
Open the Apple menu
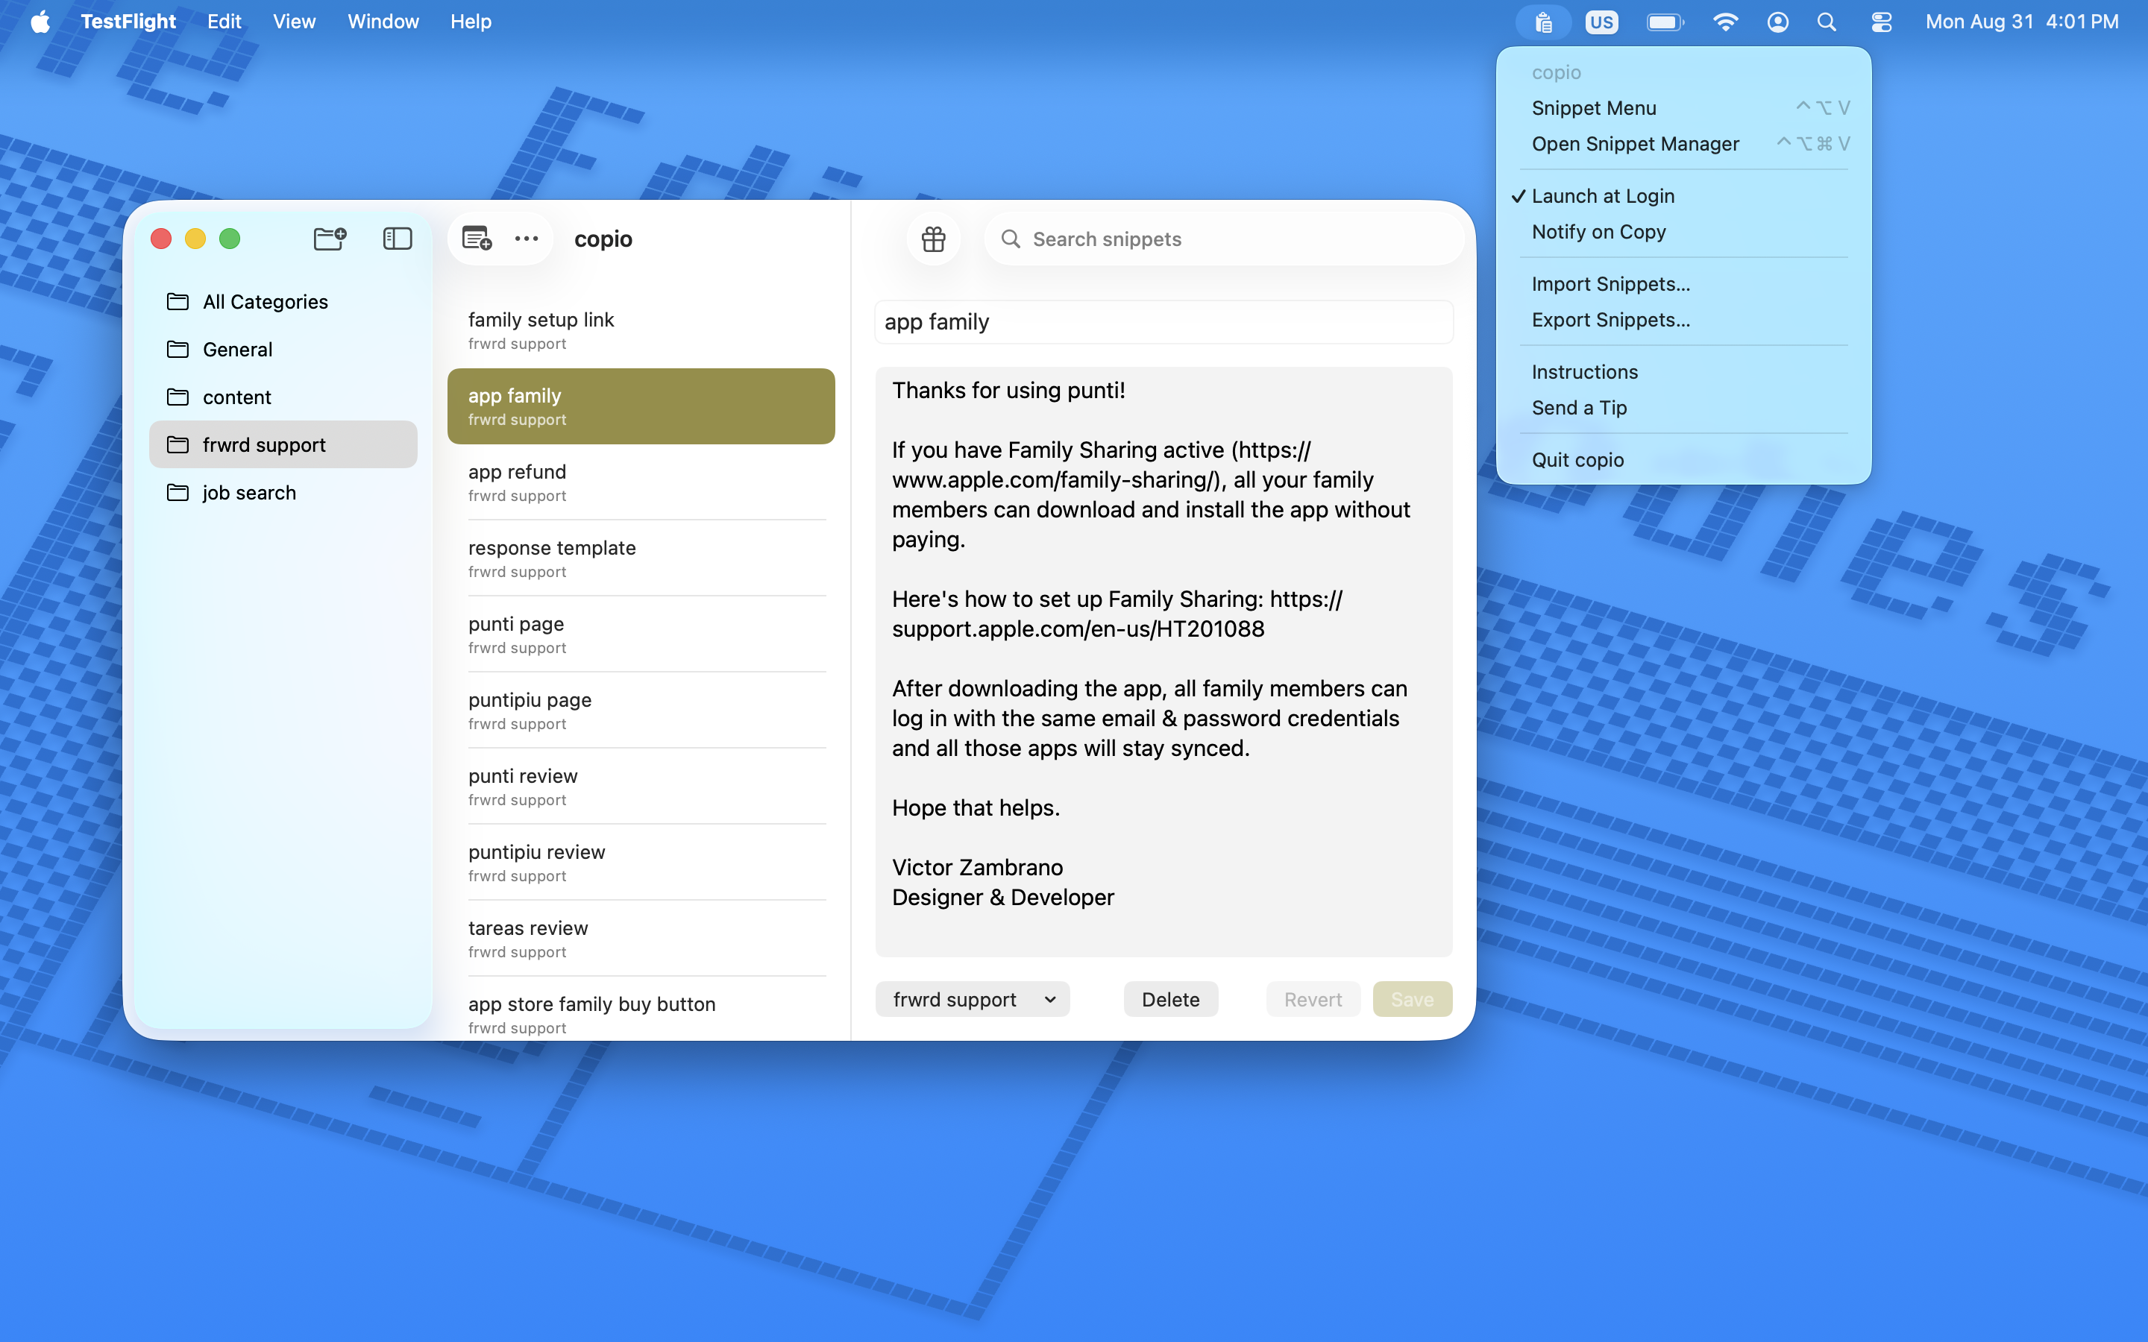pos(40,22)
